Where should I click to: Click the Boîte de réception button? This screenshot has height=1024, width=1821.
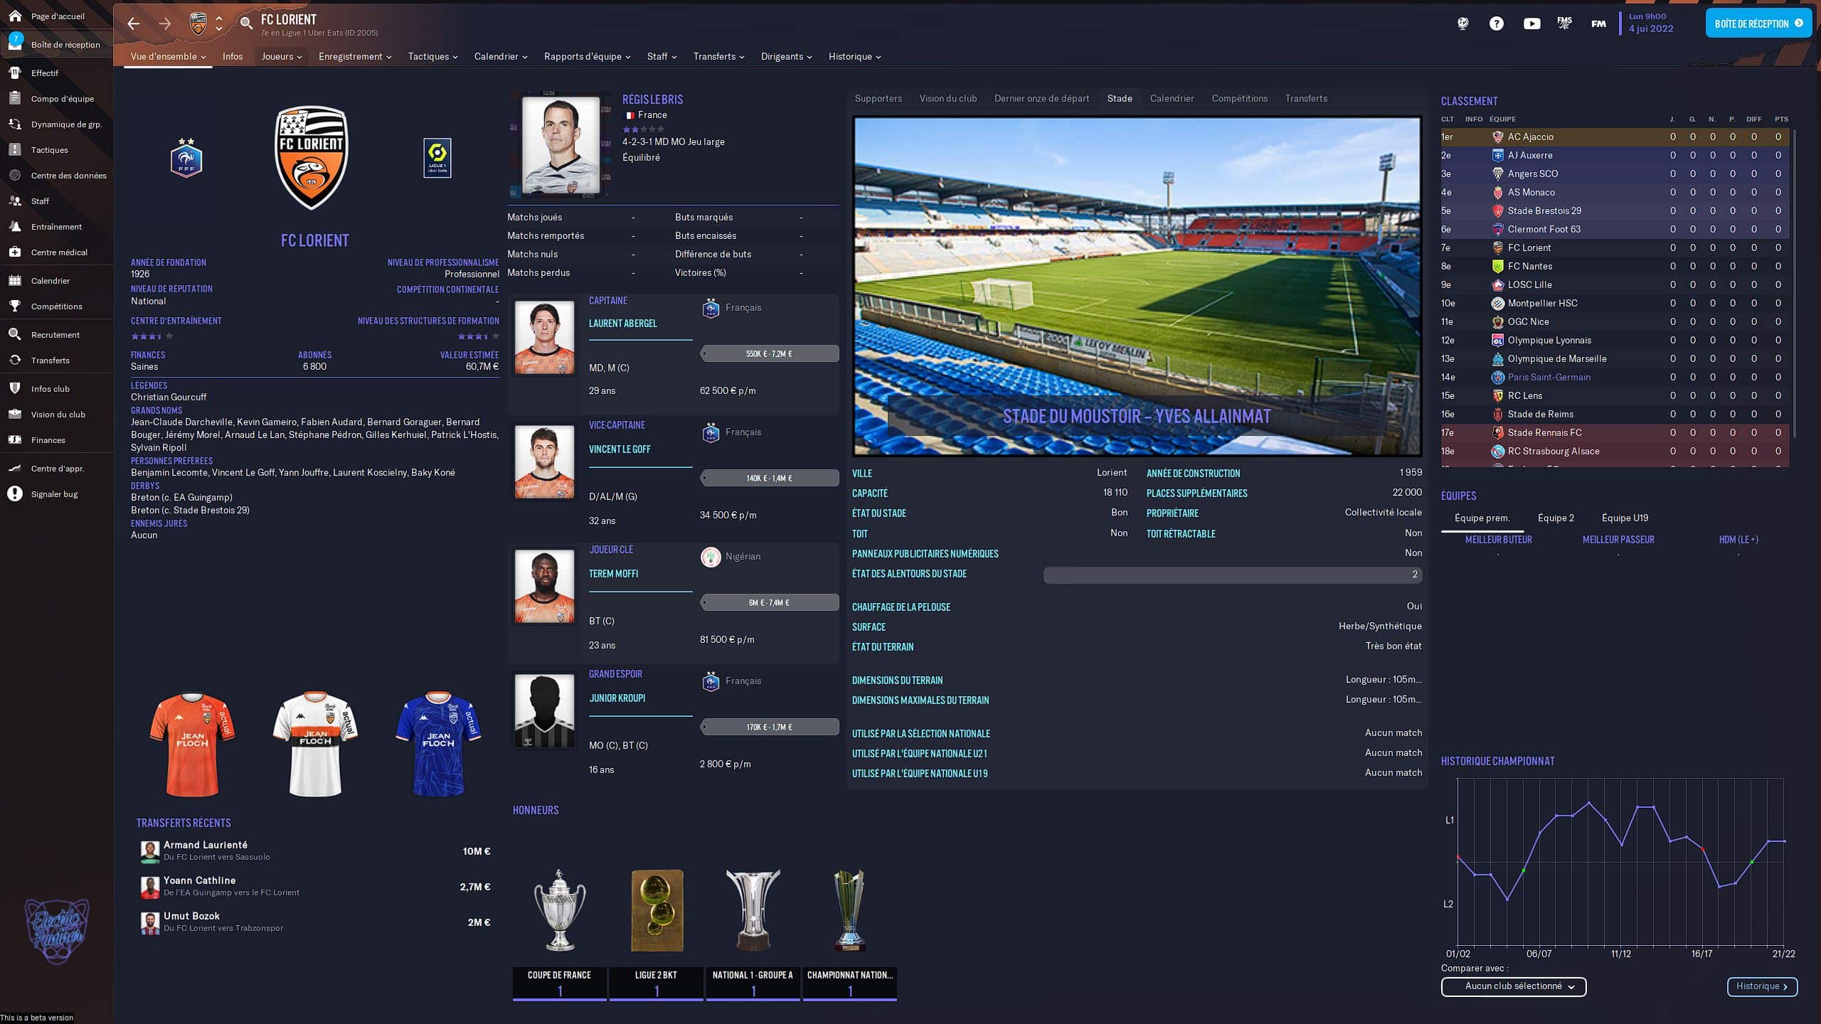coord(1757,23)
